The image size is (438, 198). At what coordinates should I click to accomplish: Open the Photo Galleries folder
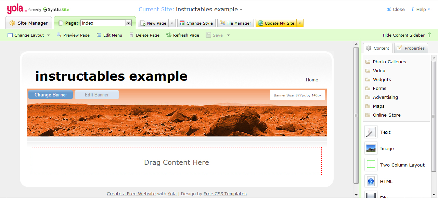[389, 62]
